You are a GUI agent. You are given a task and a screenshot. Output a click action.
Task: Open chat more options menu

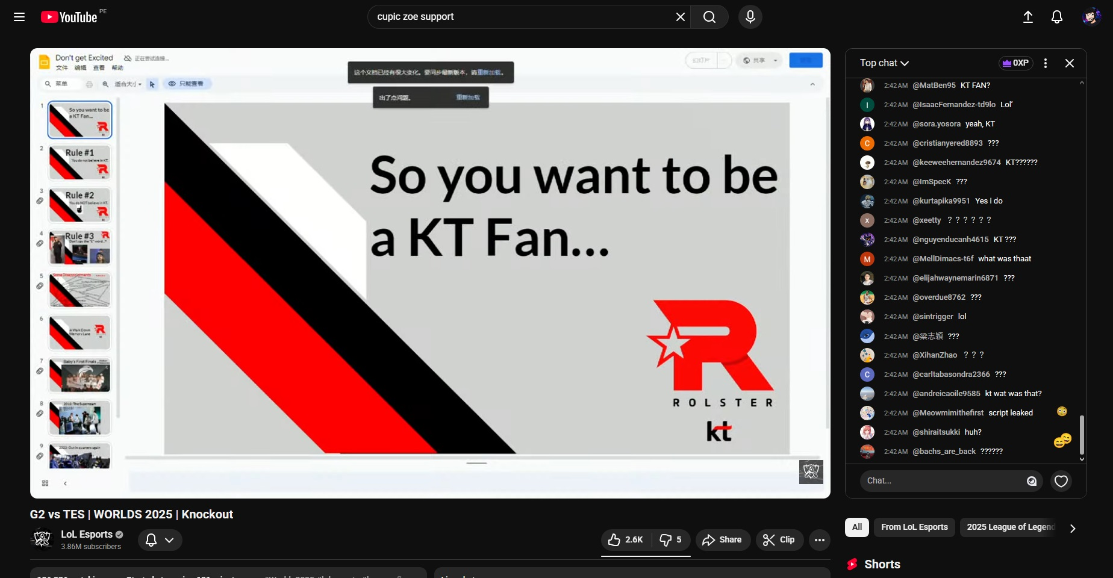tap(1046, 63)
